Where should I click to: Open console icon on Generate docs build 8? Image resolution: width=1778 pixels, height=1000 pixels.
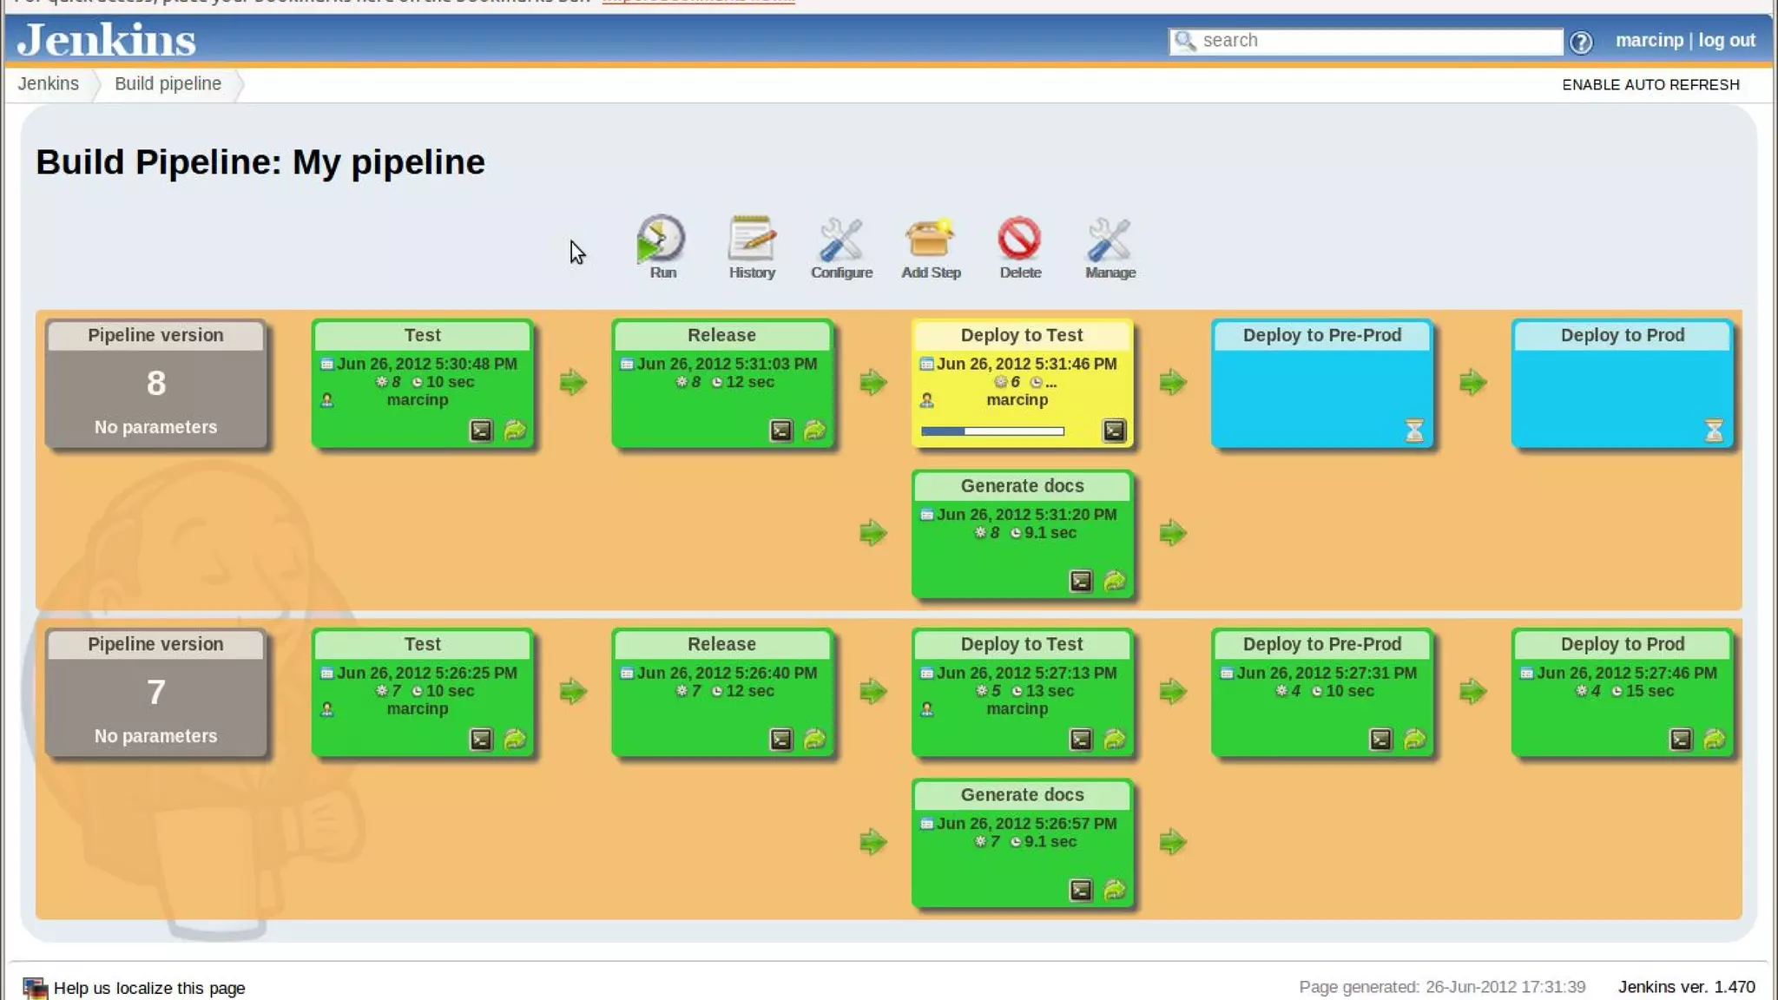(x=1080, y=581)
